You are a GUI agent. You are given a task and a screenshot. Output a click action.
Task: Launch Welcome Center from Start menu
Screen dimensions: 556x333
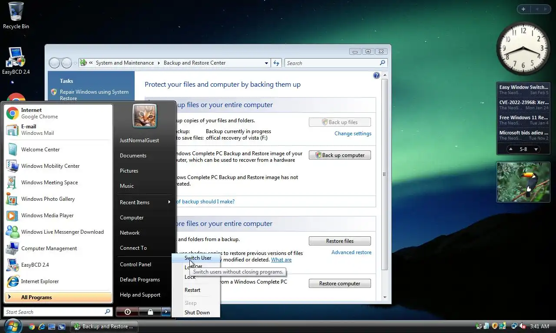pos(58,150)
